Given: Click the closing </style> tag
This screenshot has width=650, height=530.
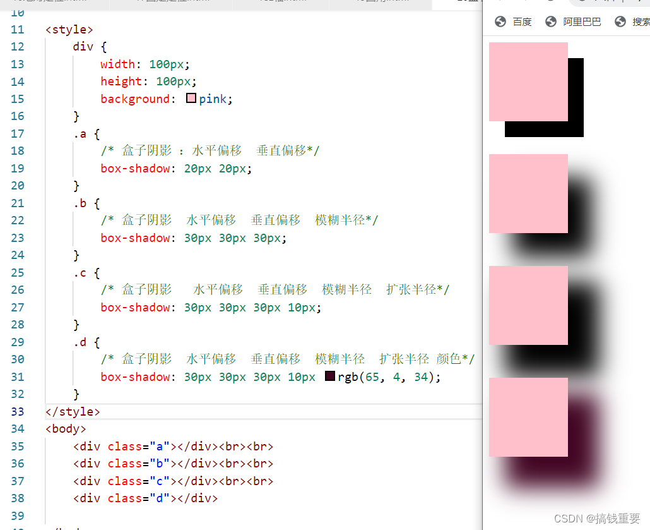Looking at the screenshot, I should tap(73, 412).
